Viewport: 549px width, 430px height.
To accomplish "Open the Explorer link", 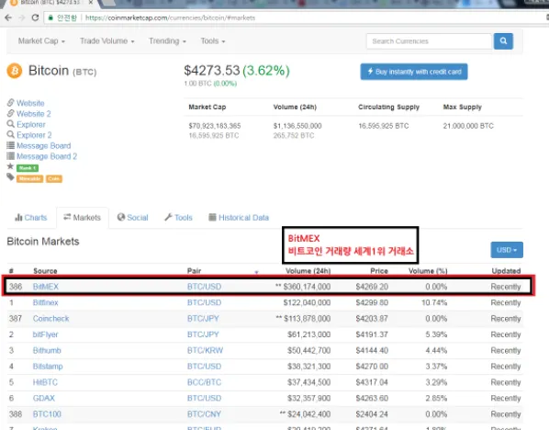I will coord(31,125).
